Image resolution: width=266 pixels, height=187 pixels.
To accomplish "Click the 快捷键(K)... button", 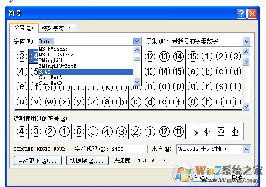I will (x=87, y=160).
